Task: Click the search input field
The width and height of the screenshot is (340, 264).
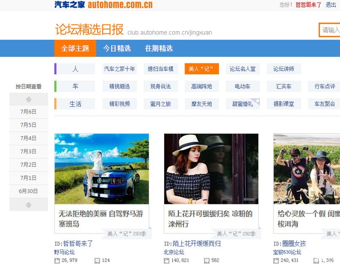Action: pos(330,30)
